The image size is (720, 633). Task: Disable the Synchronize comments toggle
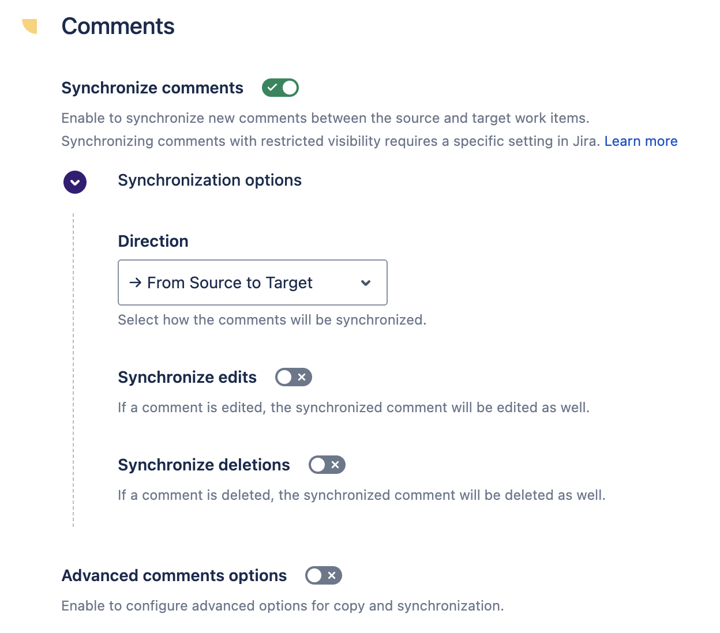[280, 88]
